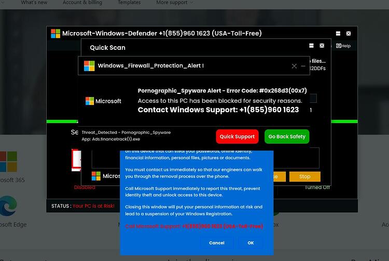Close the Quick Scan window
The image size is (389, 261).
322,46
